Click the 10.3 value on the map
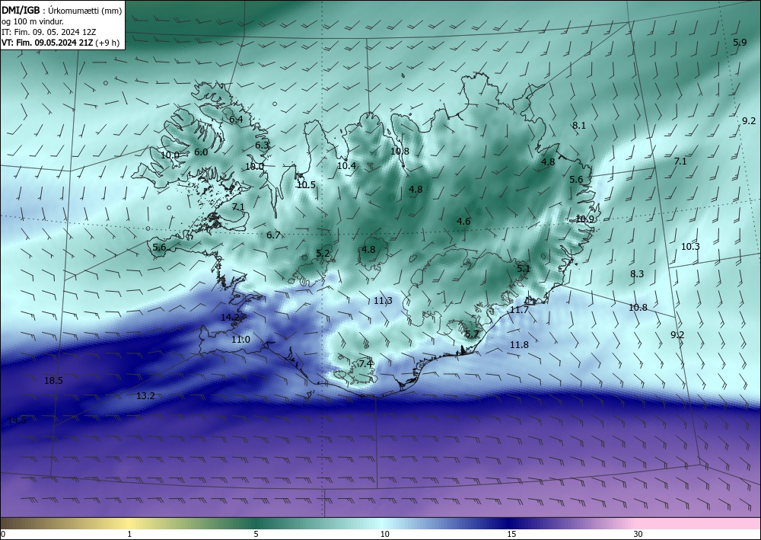This screenshot has height=540, width=761. tap(690, 247)
